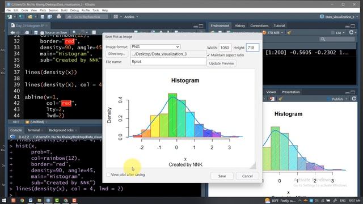Click the Update Preview button
Screen dimensions: 363x204
[222, 63]
